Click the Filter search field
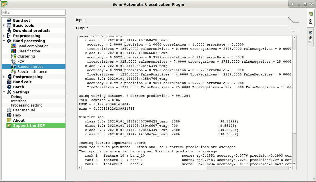The height and width of the screenshot is (182, 316). (x=33, y=13)
